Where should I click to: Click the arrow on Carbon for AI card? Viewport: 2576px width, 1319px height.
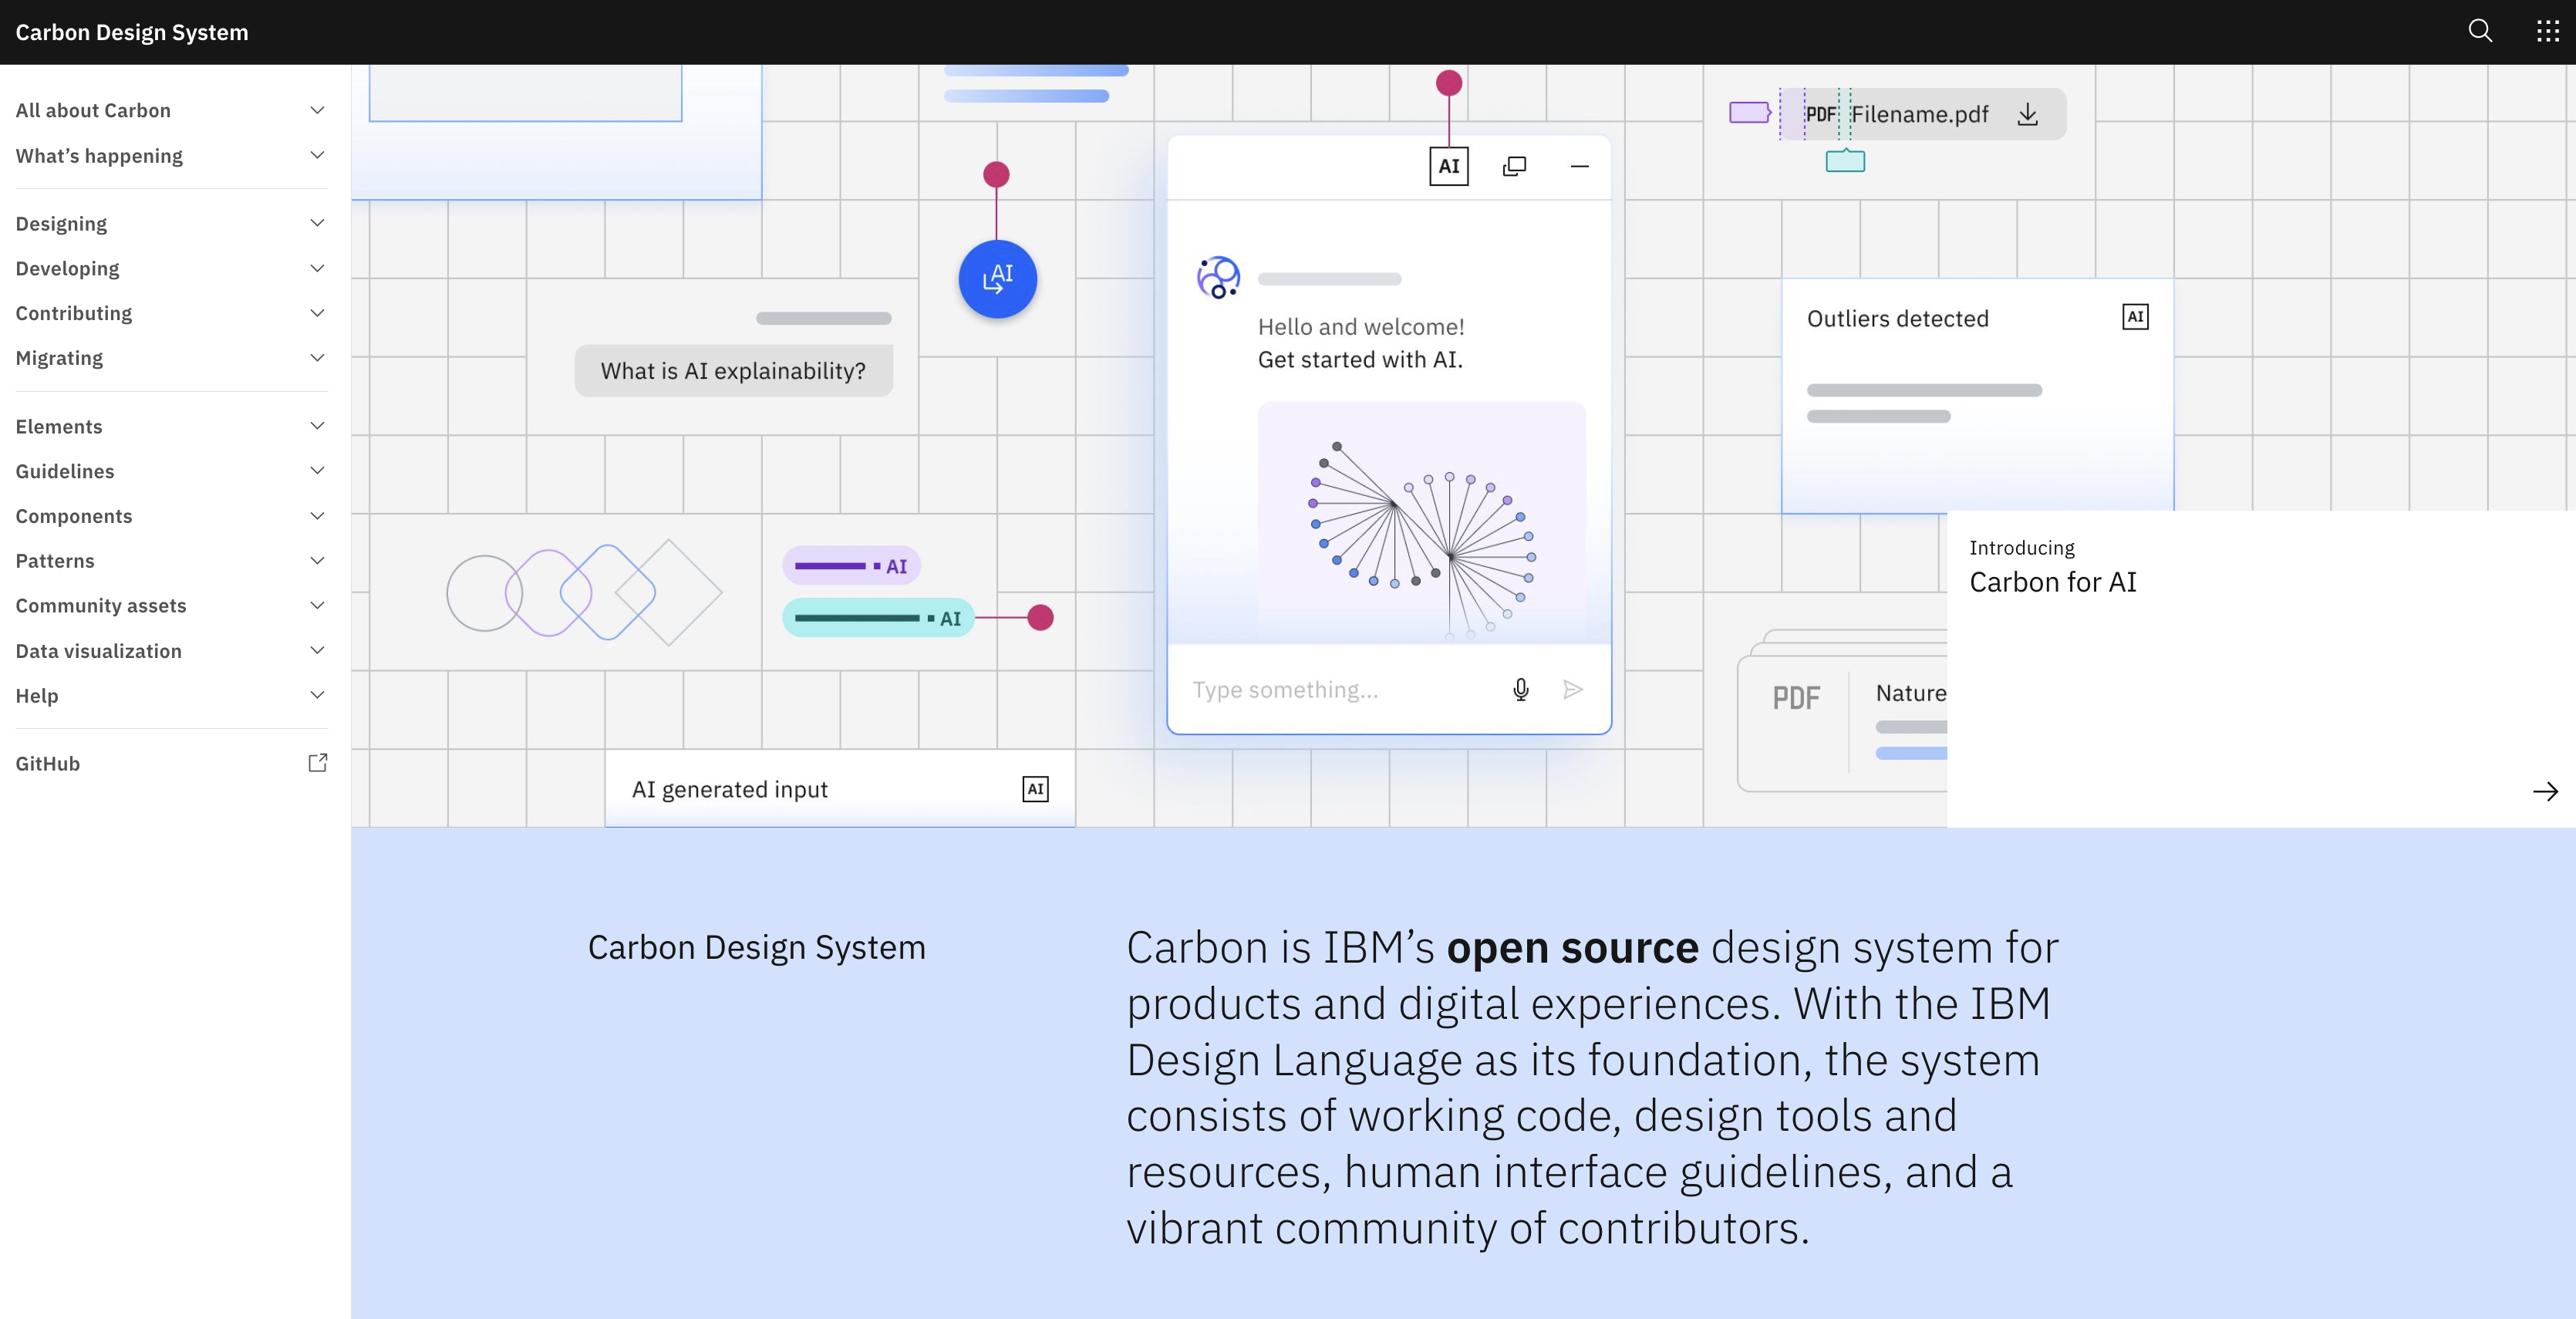(x=2545, y=791)
